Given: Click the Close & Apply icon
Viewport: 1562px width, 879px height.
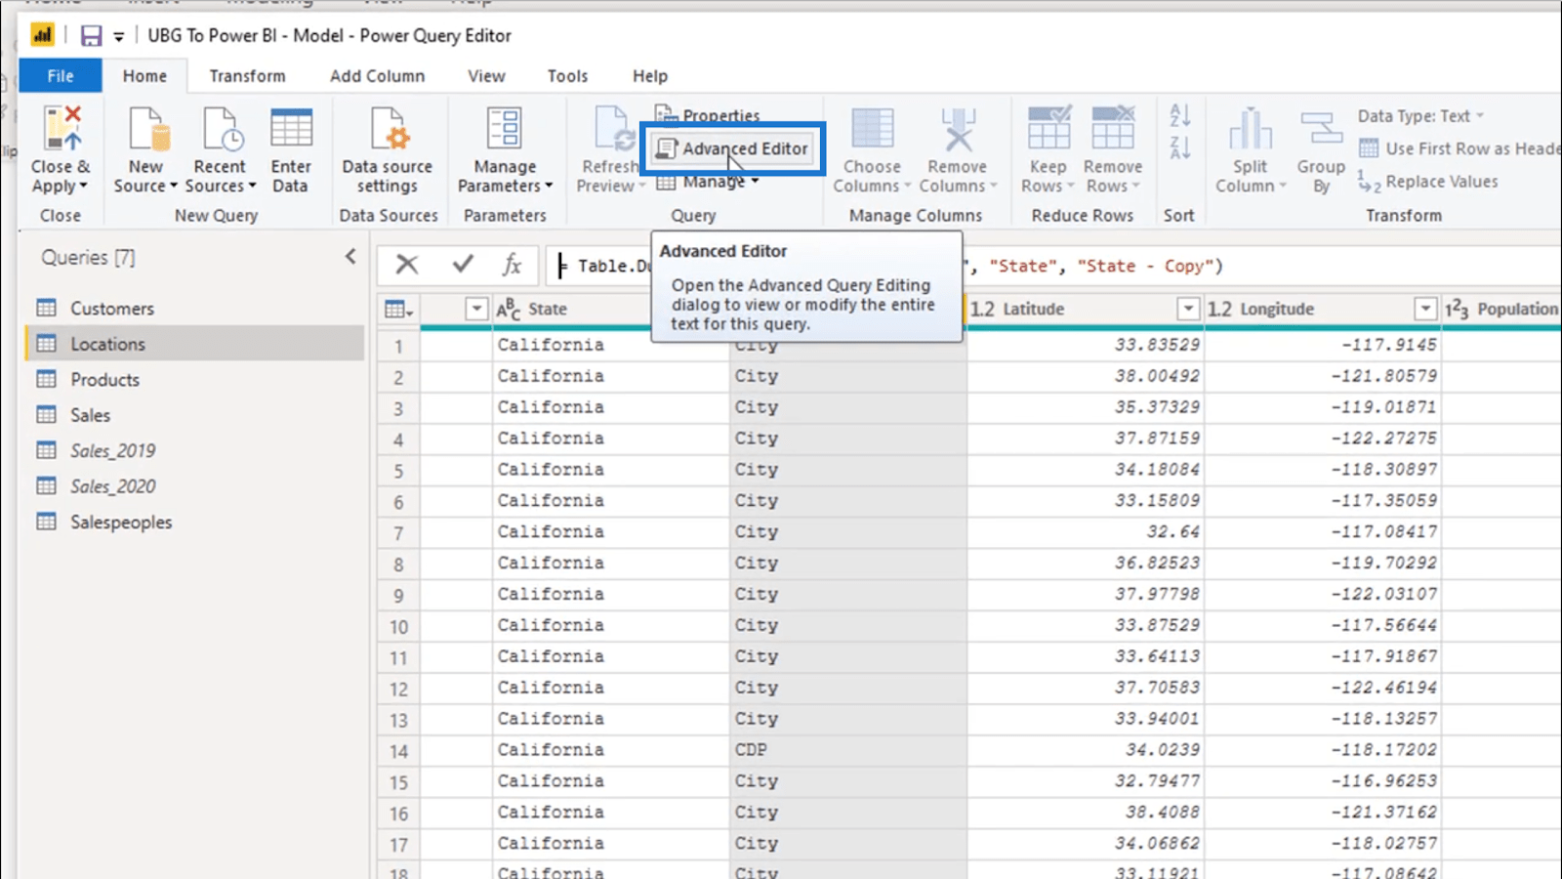Looking at the screenshot, I should point(61,129).
